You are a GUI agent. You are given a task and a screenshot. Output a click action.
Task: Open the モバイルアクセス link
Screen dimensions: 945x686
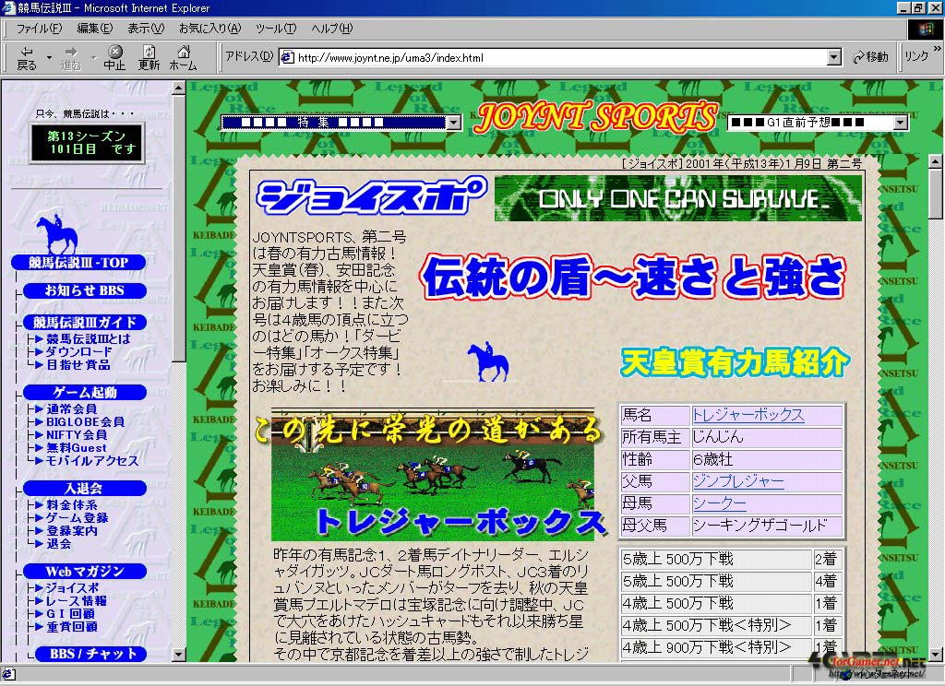(92, 461)
